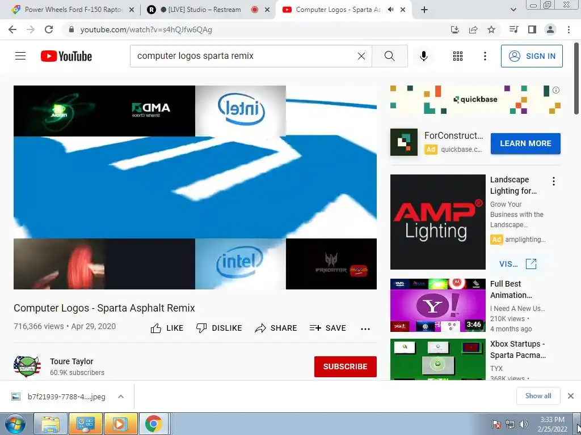Save the video to a playlist
This screenshot has width=581, height=435.
327,328
